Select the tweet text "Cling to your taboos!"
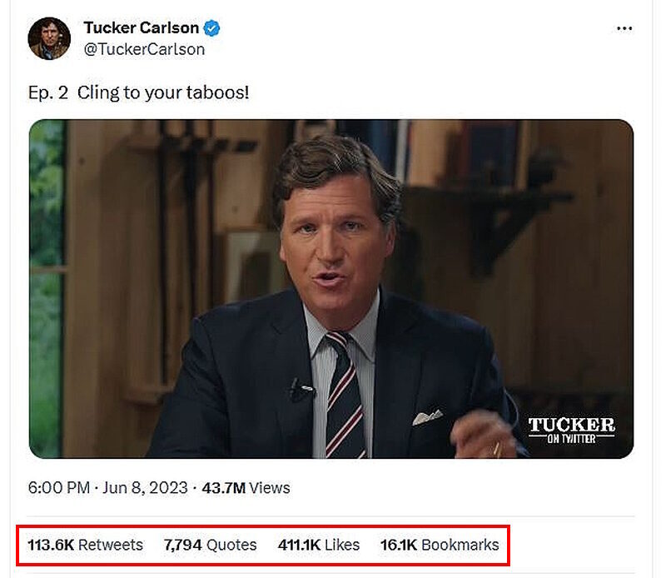 (x=163, y=92)
